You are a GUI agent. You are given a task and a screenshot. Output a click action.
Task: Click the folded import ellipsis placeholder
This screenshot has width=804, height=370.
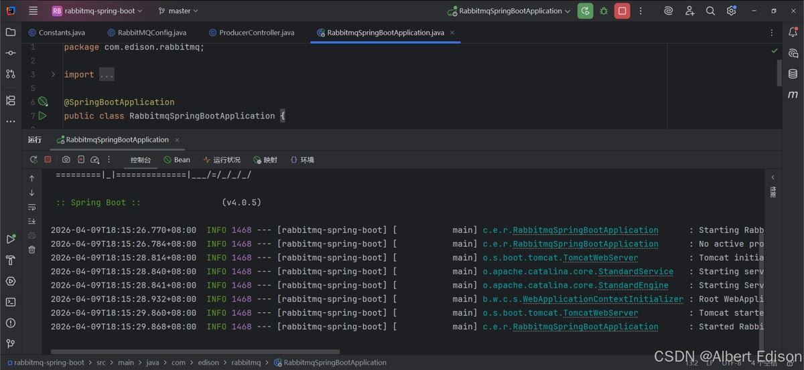click(x=107, y=74)
